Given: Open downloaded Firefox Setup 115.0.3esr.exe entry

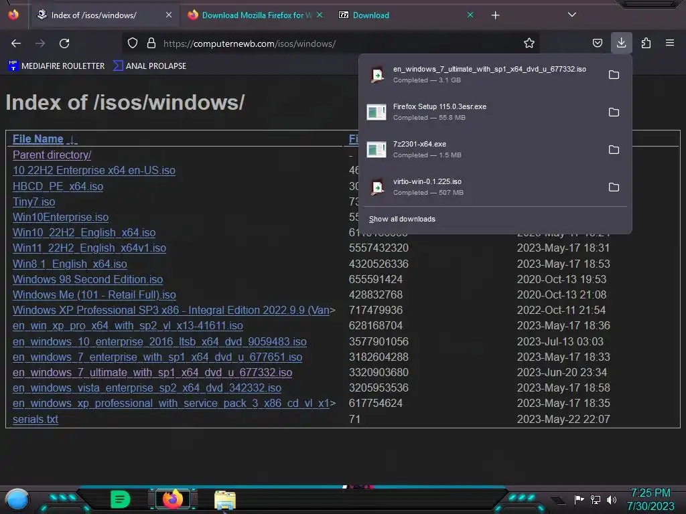Looking at the screenshot, I should pos(481,112).
